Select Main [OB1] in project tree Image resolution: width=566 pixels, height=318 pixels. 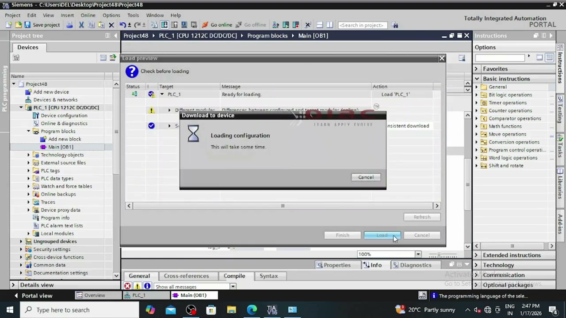point(61,147)
